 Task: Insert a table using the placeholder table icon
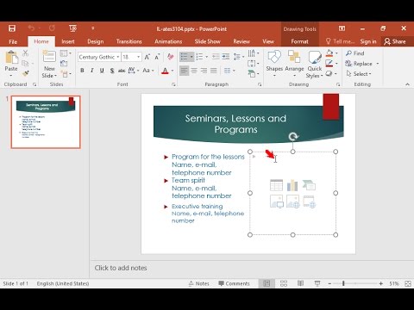[276, 185]
